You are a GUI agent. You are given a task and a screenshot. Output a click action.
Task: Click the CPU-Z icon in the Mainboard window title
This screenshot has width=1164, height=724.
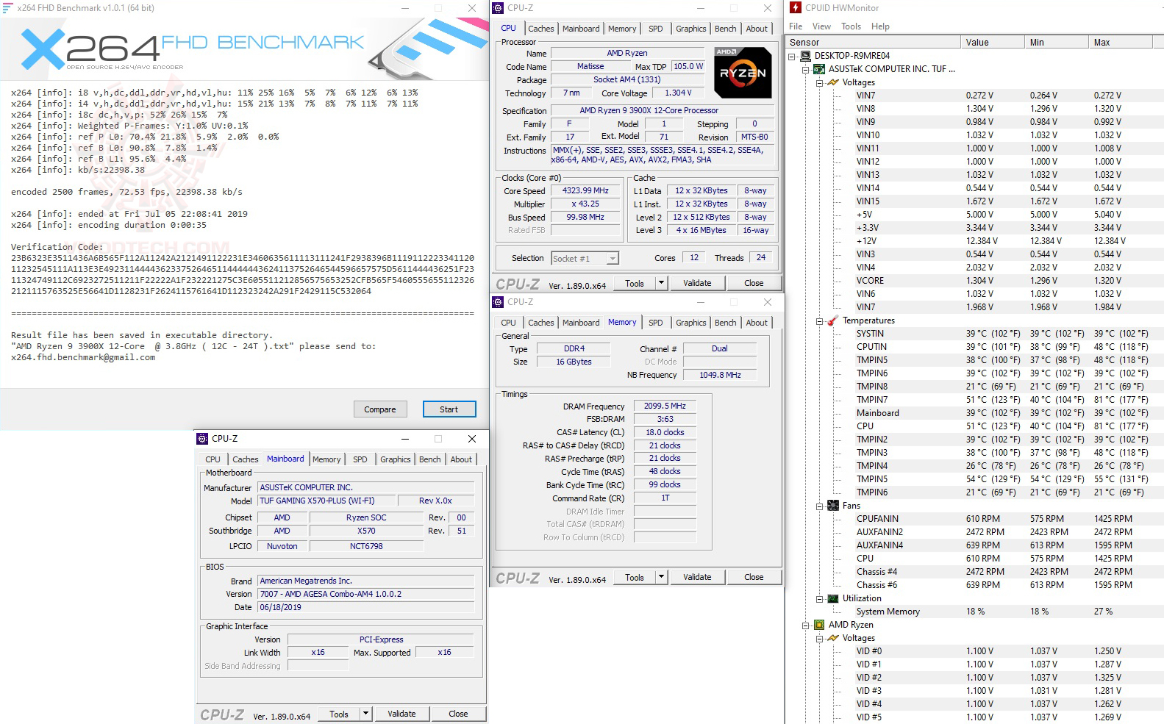click(202, 439)
